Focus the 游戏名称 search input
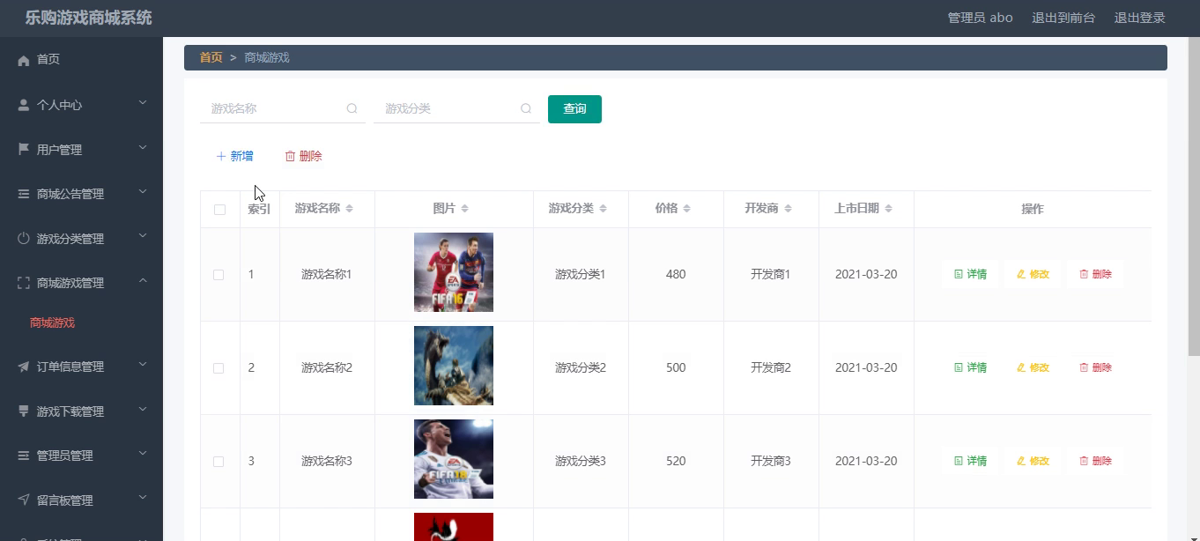The image size is (1200, 541). pos(283,109)
